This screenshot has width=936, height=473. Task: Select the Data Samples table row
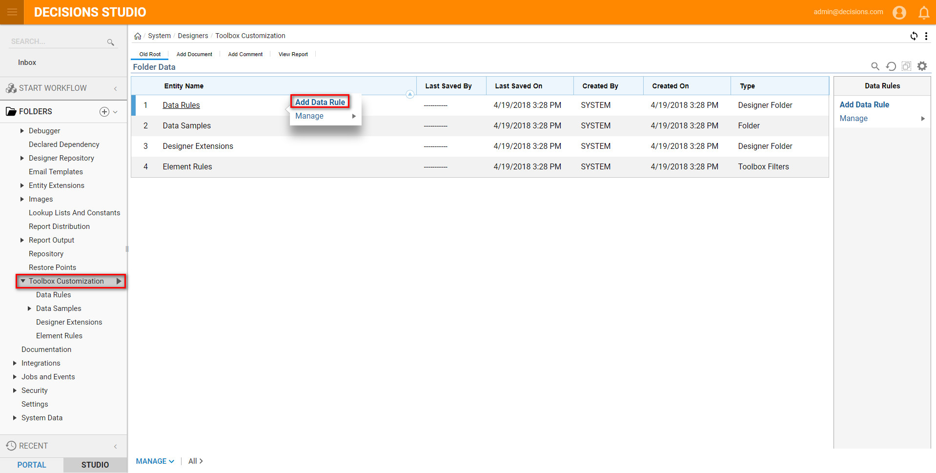(480, 126)
